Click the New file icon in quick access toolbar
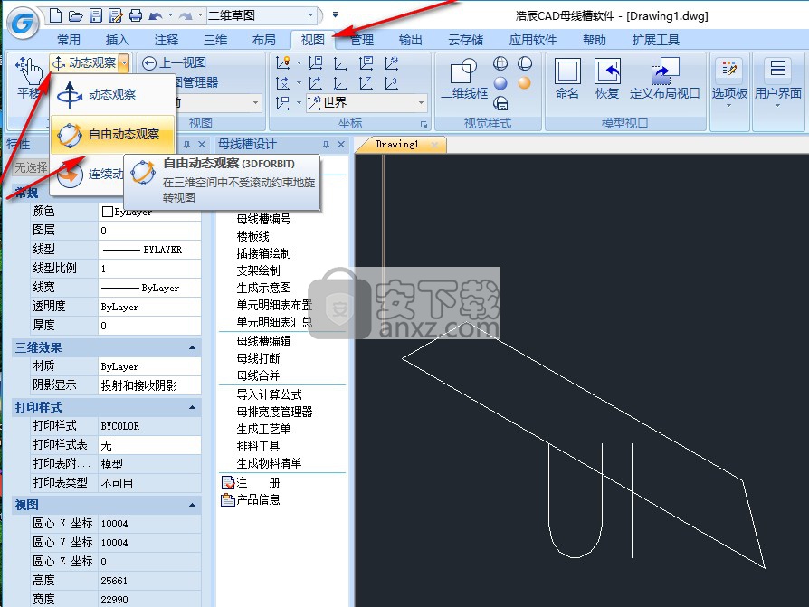The width and height of the screenshot is (809, 607). 55,15
